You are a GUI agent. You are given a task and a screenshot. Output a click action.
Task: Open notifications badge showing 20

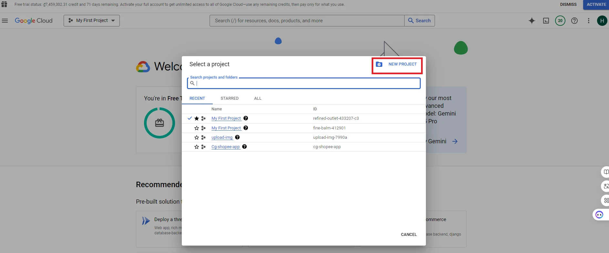tap(560, 21)
